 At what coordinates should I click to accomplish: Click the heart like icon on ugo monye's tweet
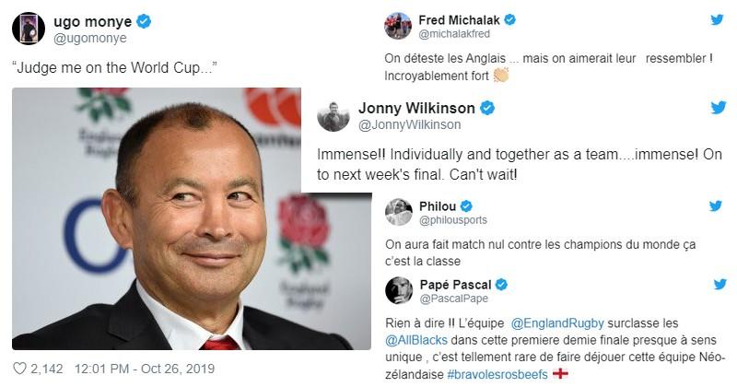19,369
